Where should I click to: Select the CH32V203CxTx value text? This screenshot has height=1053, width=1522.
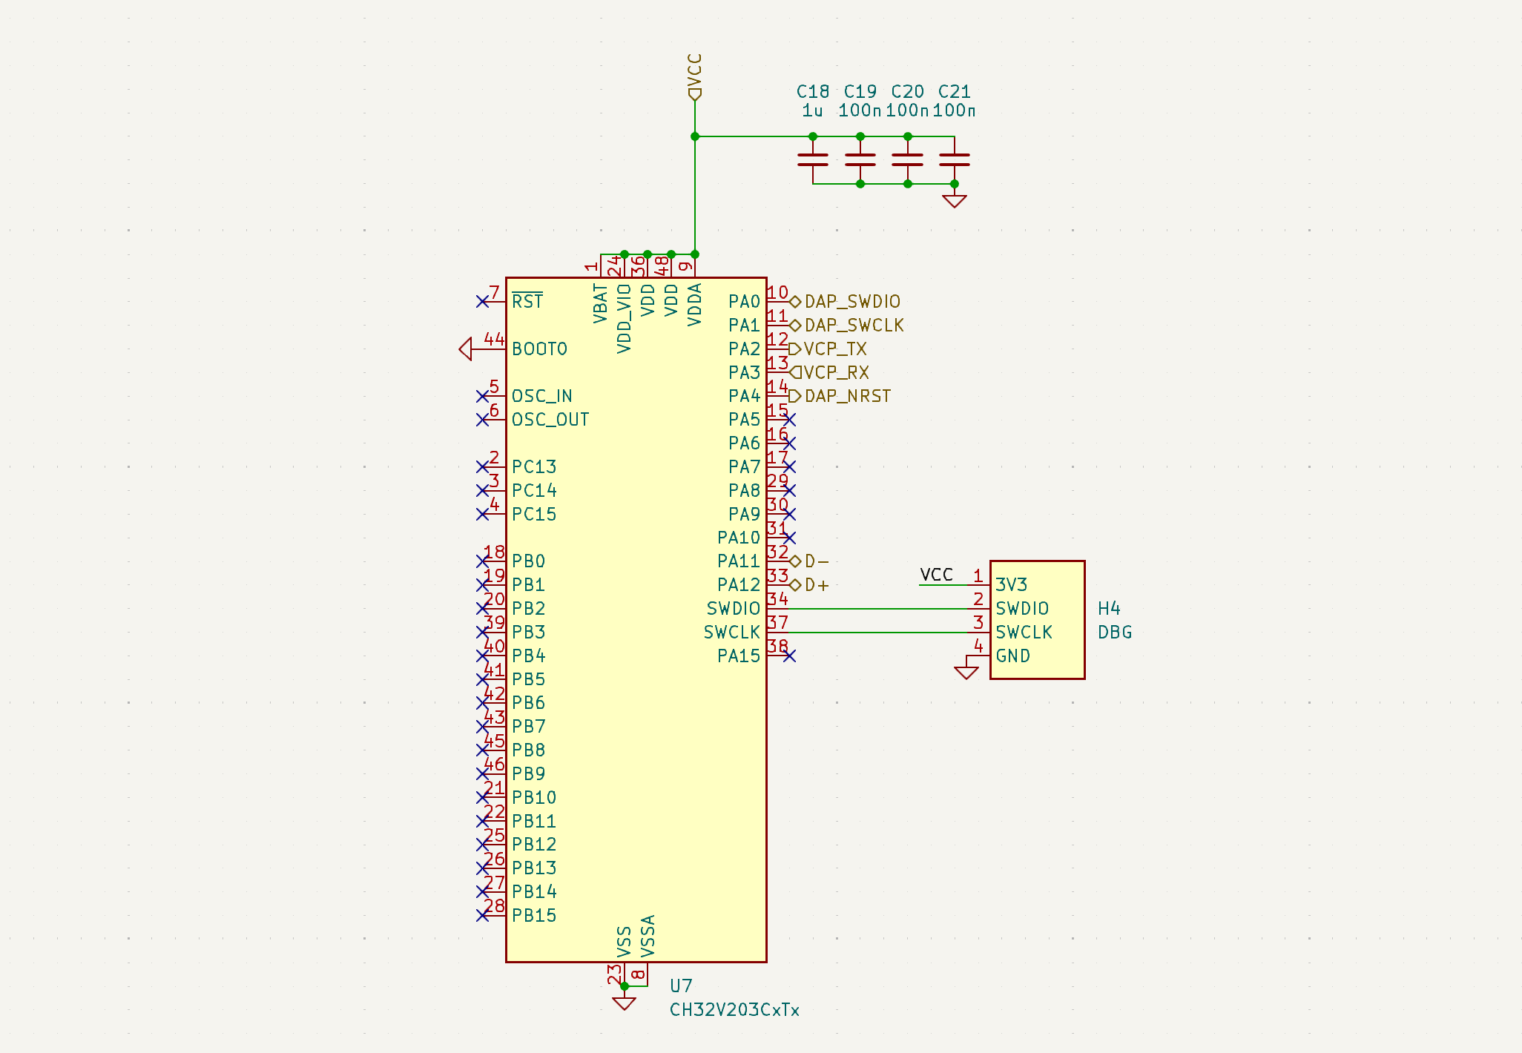coord(734,1010)
